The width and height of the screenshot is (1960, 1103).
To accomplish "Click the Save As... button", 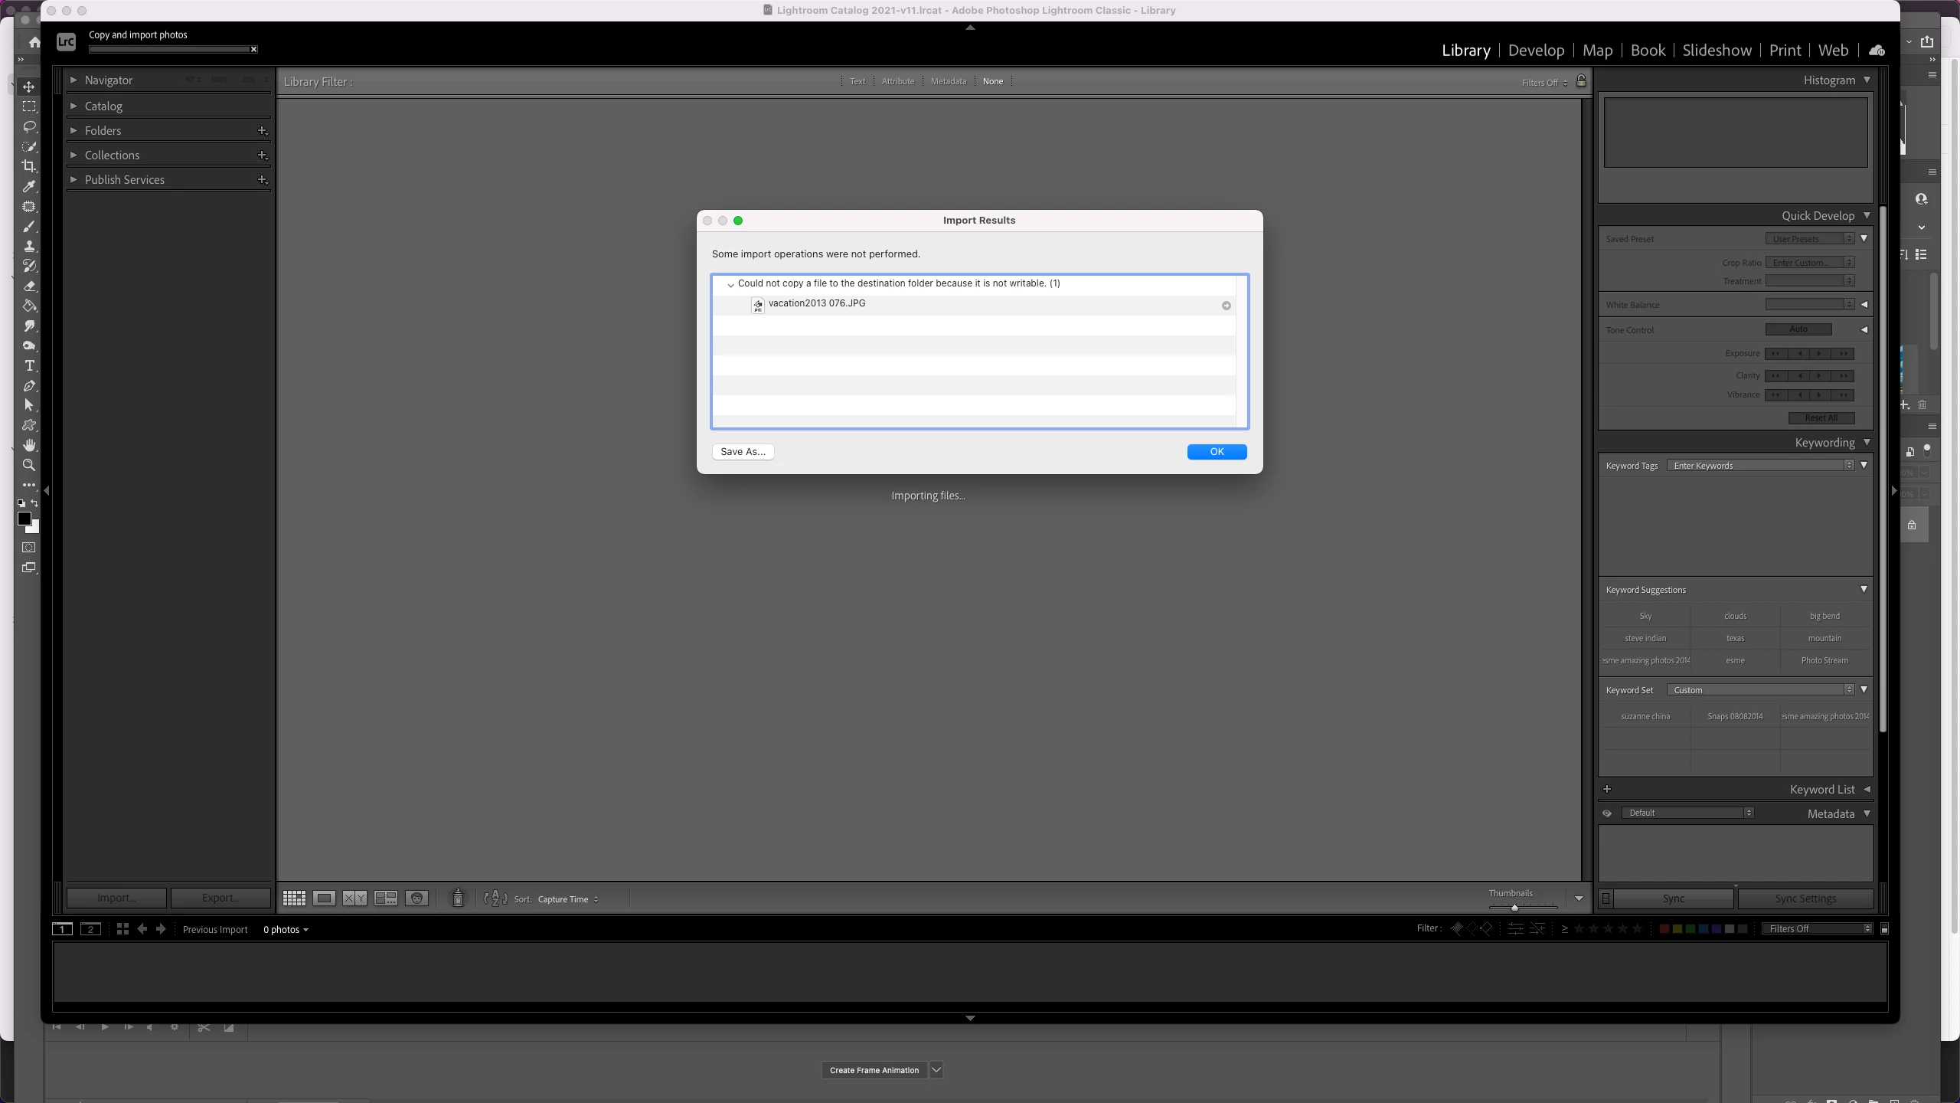I will [x=743, y=452].
